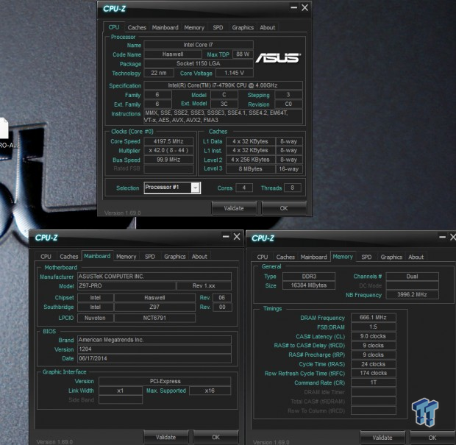Click the BIOS Version value 1204
The image size is (456, 445).
tap(154, 349)
